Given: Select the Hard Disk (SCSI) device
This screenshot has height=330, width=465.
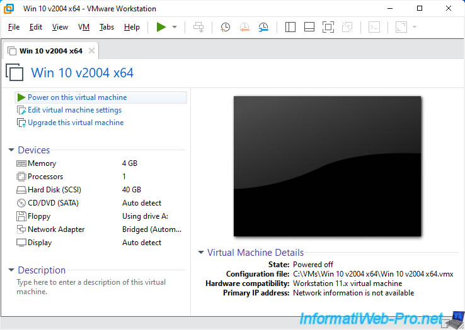Looking at the screenshot, I should pos(101,190).
